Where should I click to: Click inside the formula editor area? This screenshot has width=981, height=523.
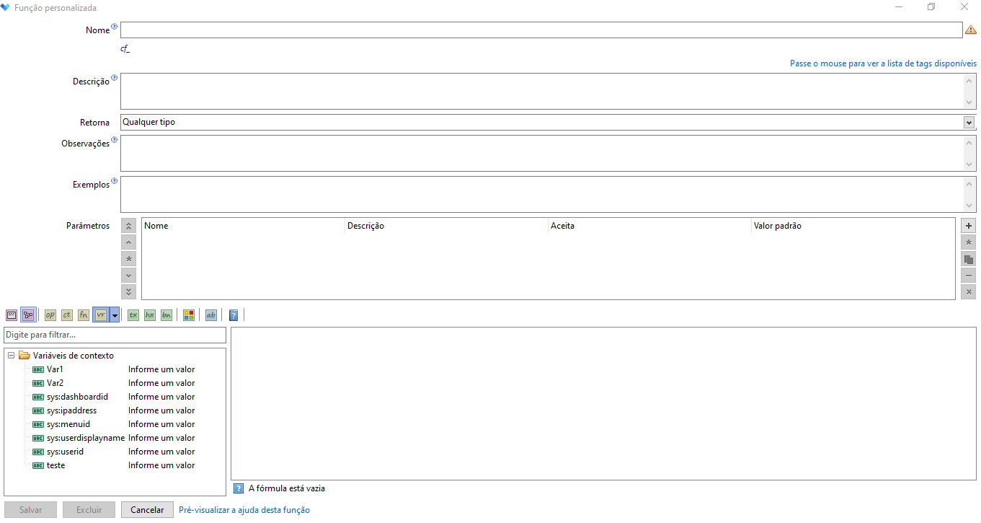coord(603,403)
